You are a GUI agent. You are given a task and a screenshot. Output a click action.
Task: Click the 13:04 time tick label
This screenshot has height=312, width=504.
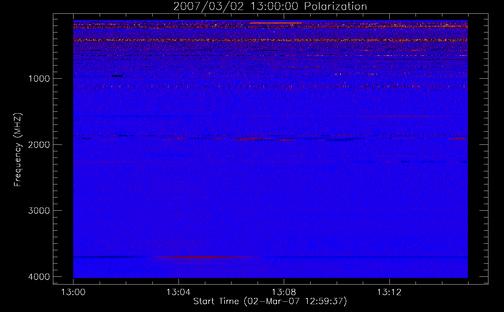click(x=178, y=292)
